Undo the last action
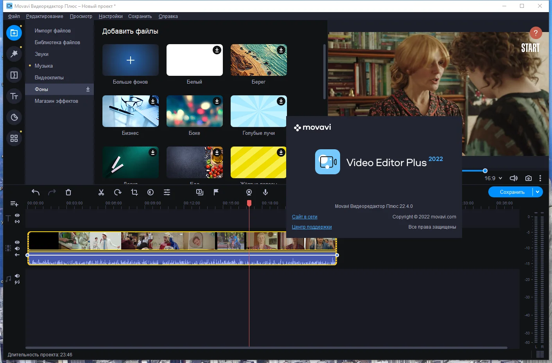The image size is (552, 363). pos(36,192)
